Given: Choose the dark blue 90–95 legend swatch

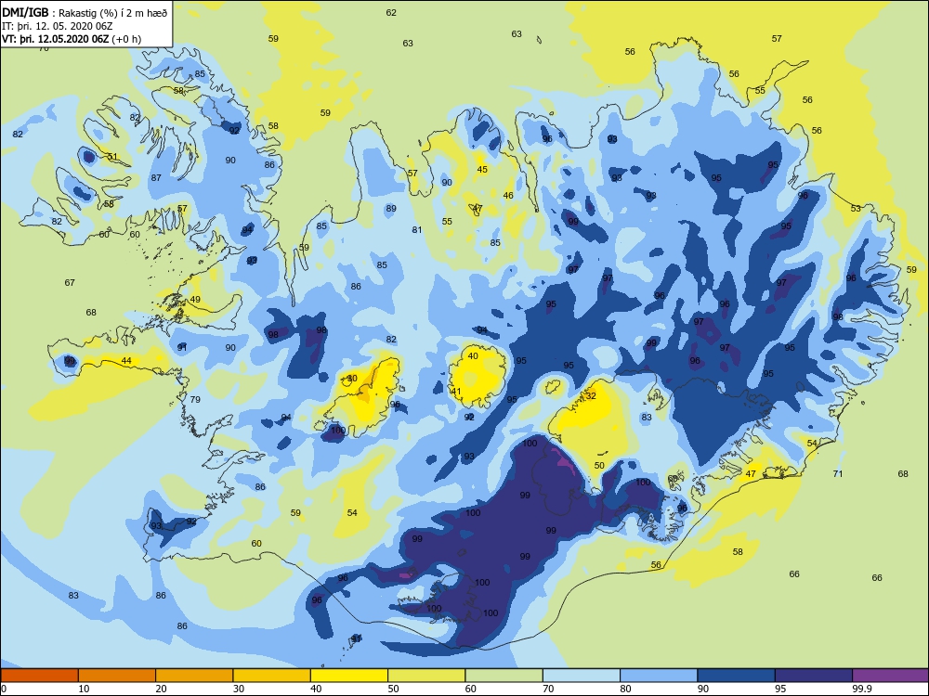Looking at the screenshot, I should 737,676.
